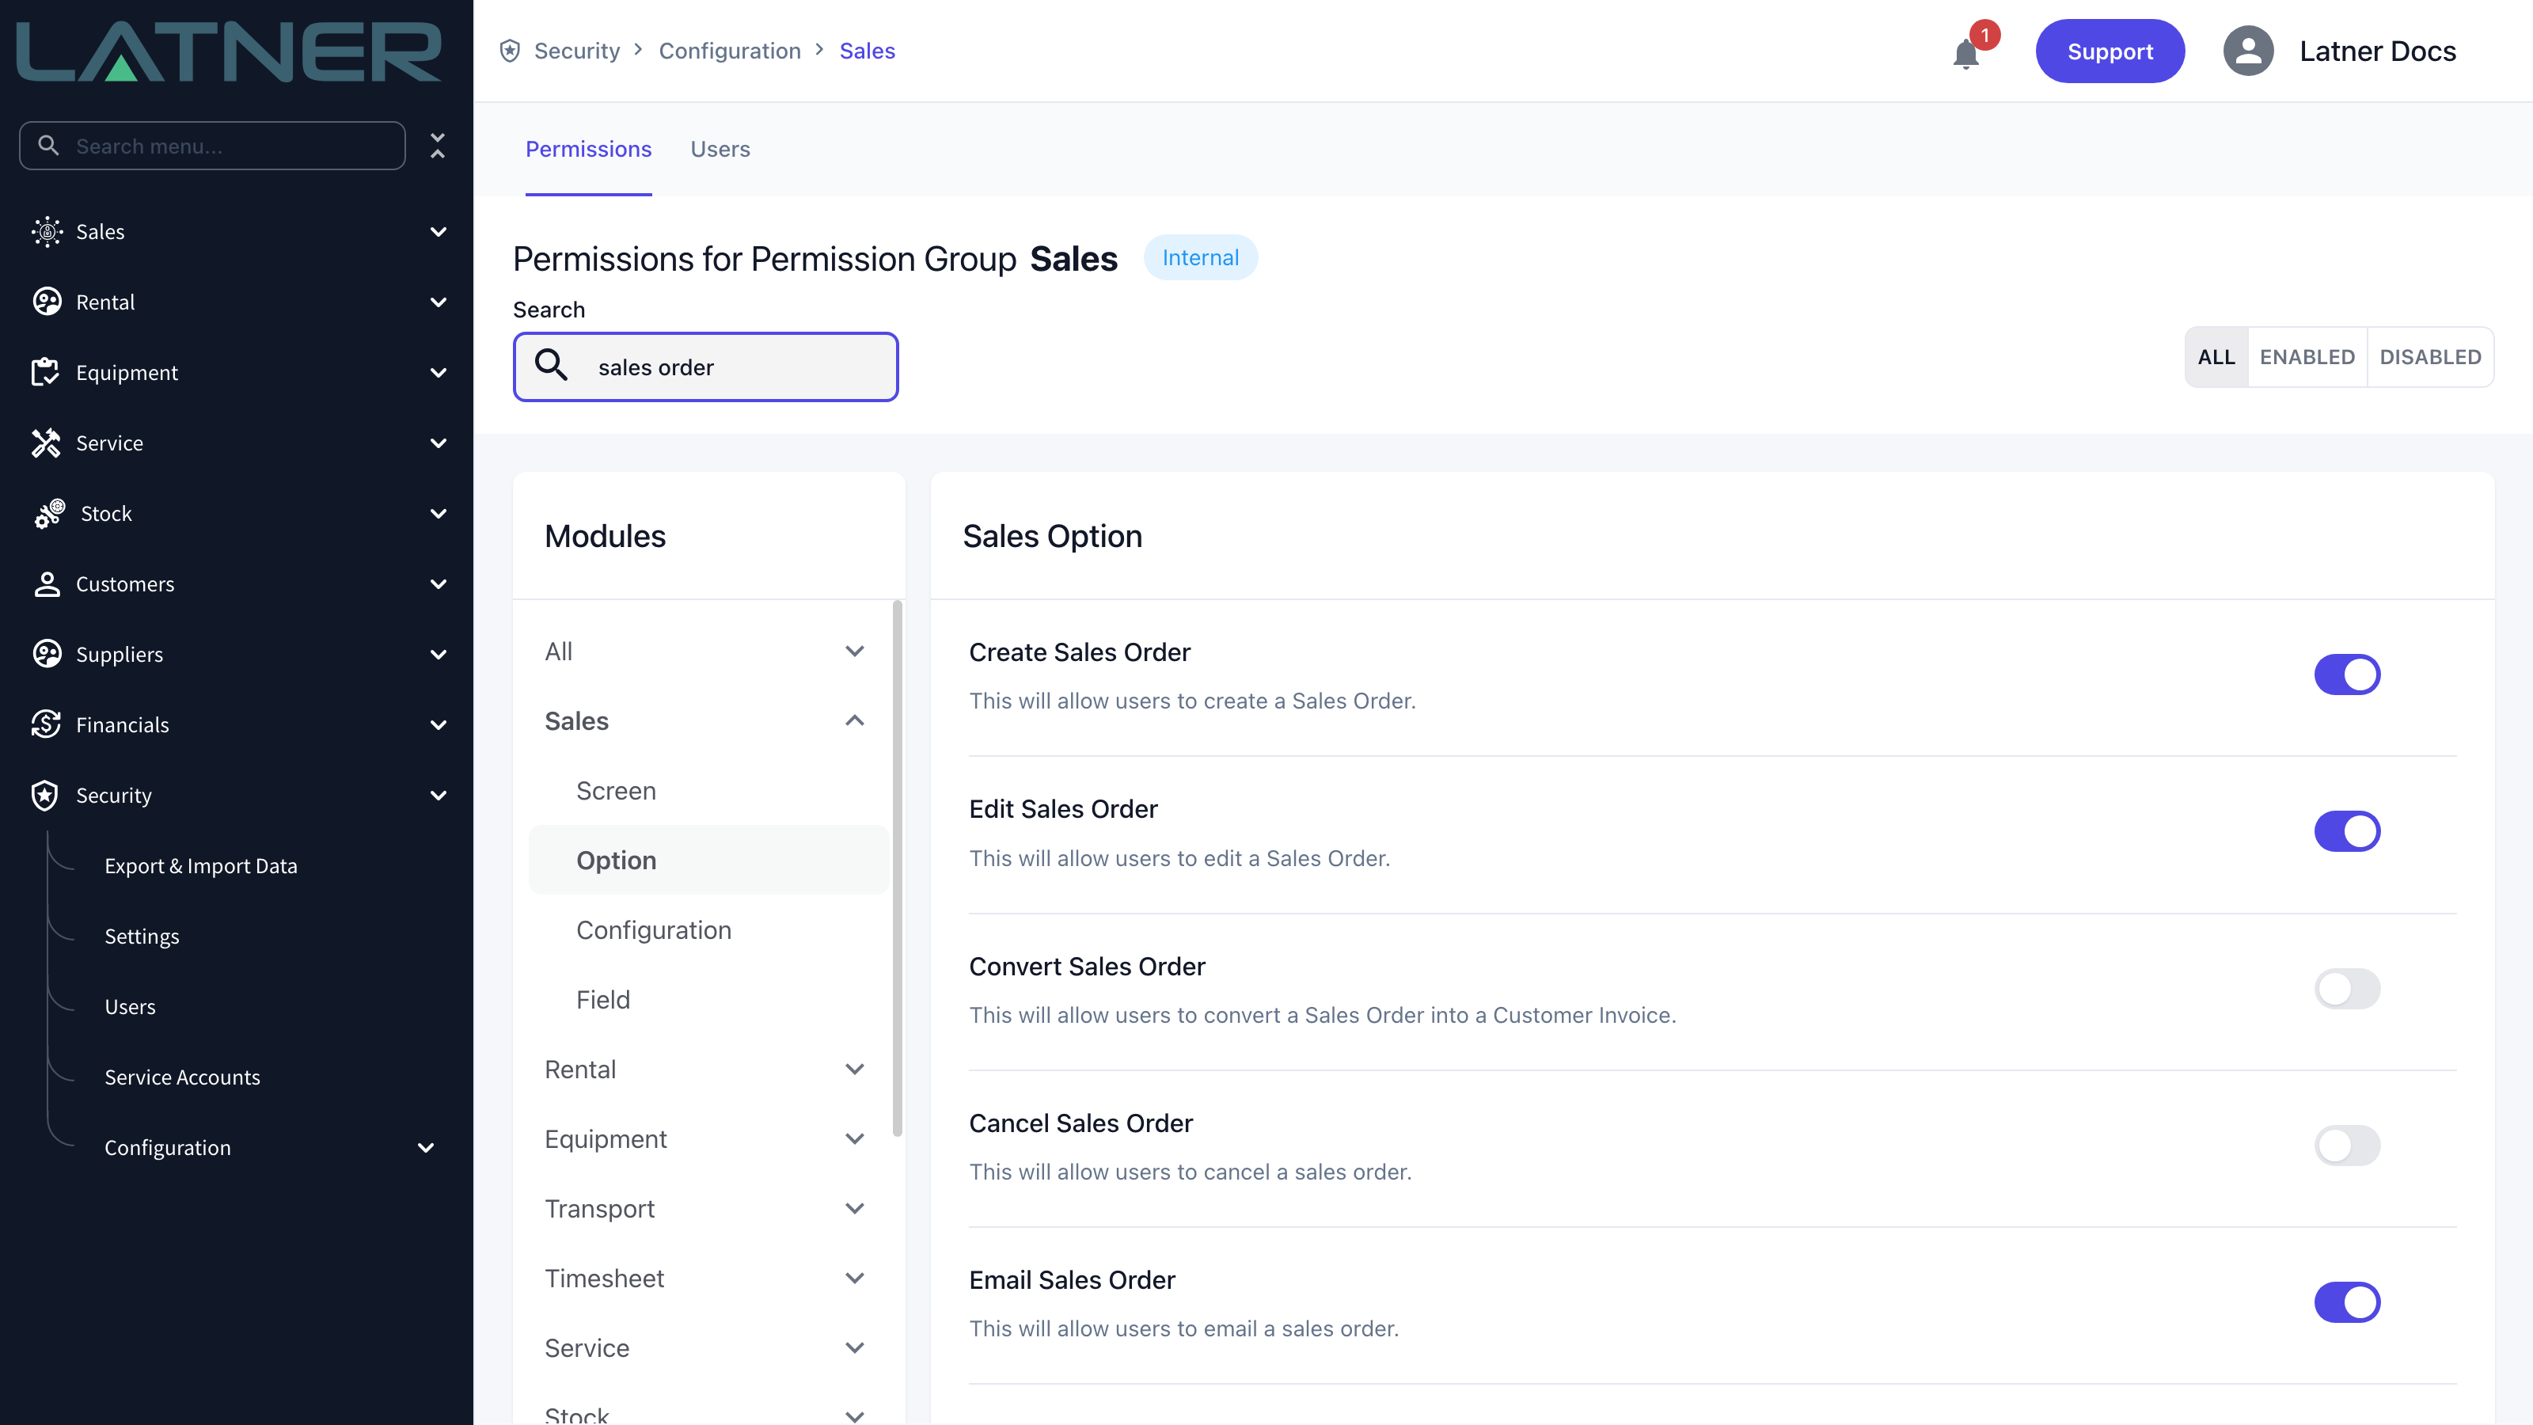The width and height of the screenshot is (2533, 1425).
Task: Expand the All modules chevron
Action: point(855,651)
